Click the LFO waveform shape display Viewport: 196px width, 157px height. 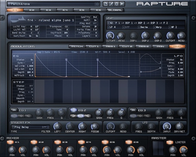(151, 59)
